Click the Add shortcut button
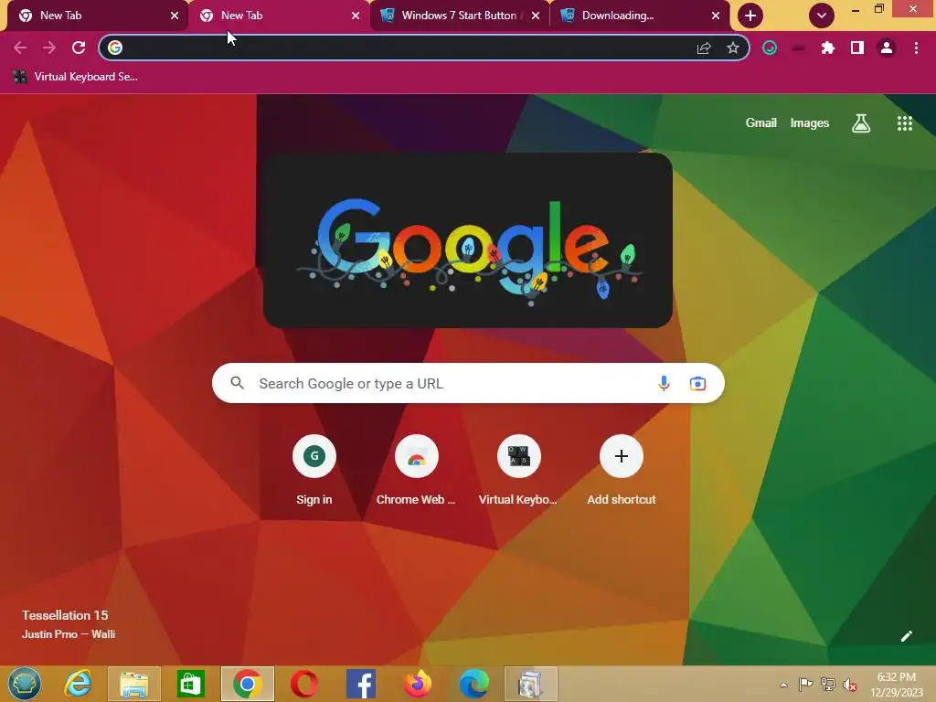This screenshot has height=702, width=936. pyautogui.click(x=622, y=472)
